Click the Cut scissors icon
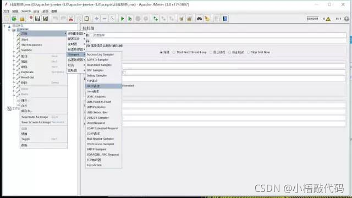This screenshot has width=352, height=198. tap(71, 19)
